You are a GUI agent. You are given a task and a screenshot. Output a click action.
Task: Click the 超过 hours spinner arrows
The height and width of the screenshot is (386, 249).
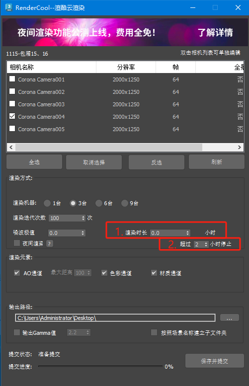(206, 244)
